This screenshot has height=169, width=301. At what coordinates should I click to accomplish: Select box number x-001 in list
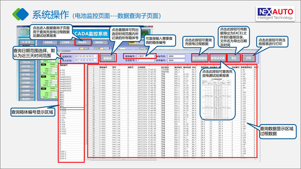pos(72,70)
